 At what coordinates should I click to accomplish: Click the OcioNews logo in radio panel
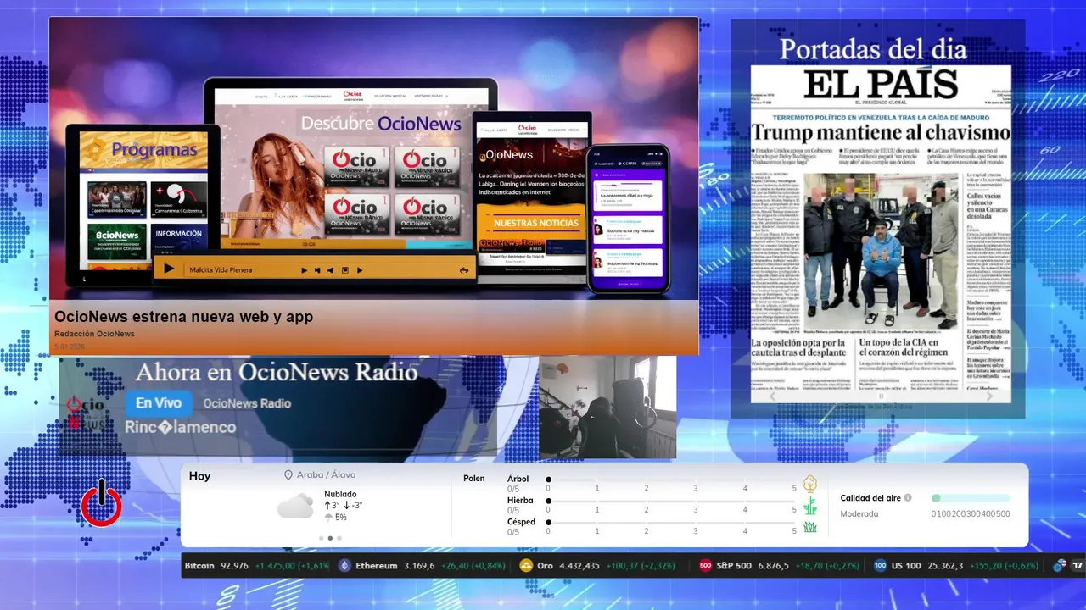pos(86,415)
